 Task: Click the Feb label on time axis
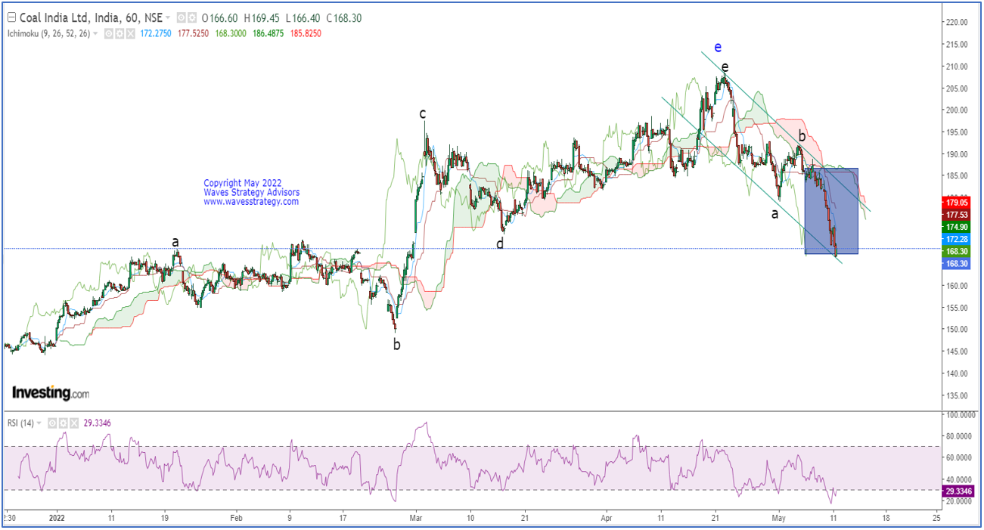tap(236, 519)
